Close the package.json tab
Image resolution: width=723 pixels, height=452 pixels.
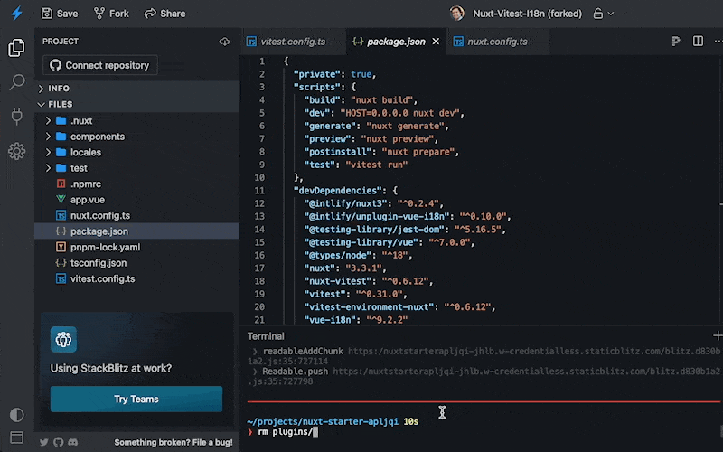coord(436,42)
